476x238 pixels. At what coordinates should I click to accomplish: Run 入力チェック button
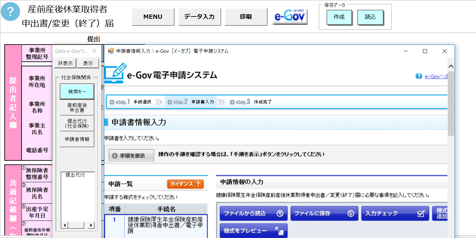click(x=395, y=214)
